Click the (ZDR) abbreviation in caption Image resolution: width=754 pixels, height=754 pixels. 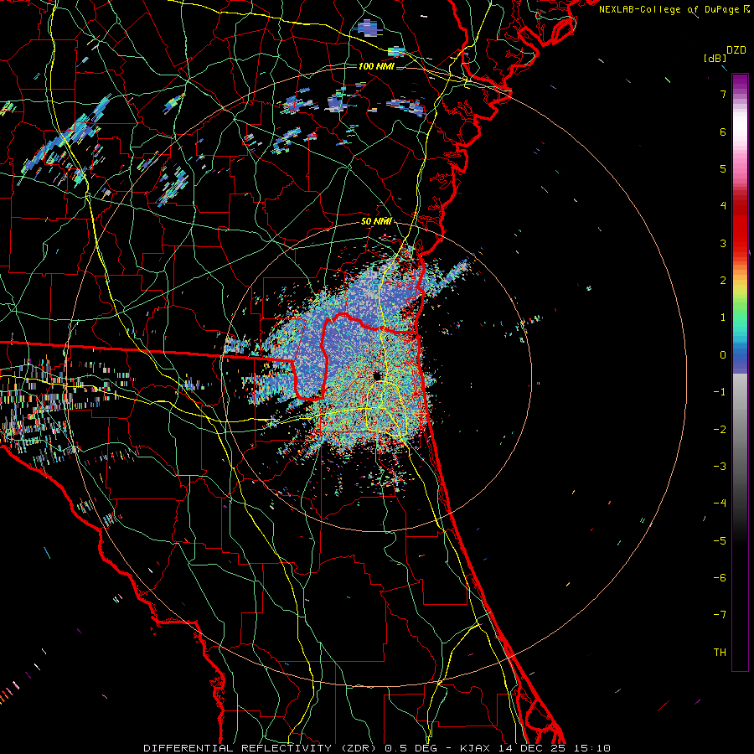pyautogui.click(x=359, y=748)
